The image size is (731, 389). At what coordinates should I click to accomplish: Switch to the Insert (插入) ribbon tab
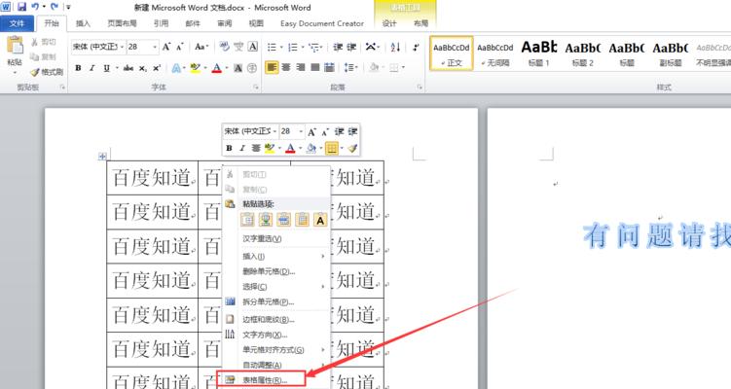coord(83,23)
